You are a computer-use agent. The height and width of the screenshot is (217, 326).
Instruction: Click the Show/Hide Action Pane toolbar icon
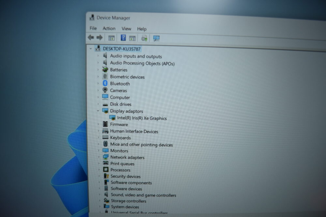[x=132, y=38]
